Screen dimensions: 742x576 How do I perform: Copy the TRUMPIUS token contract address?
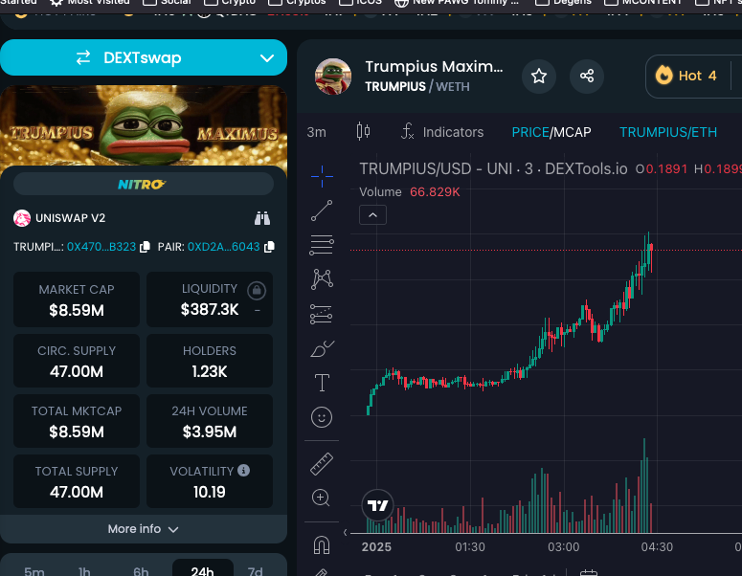145,247
